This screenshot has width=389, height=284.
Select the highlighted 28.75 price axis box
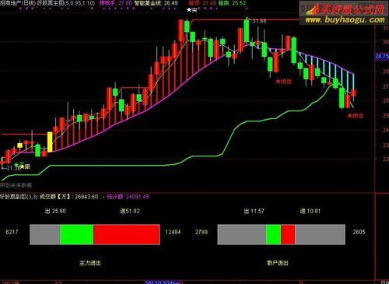tap(382, 56)
